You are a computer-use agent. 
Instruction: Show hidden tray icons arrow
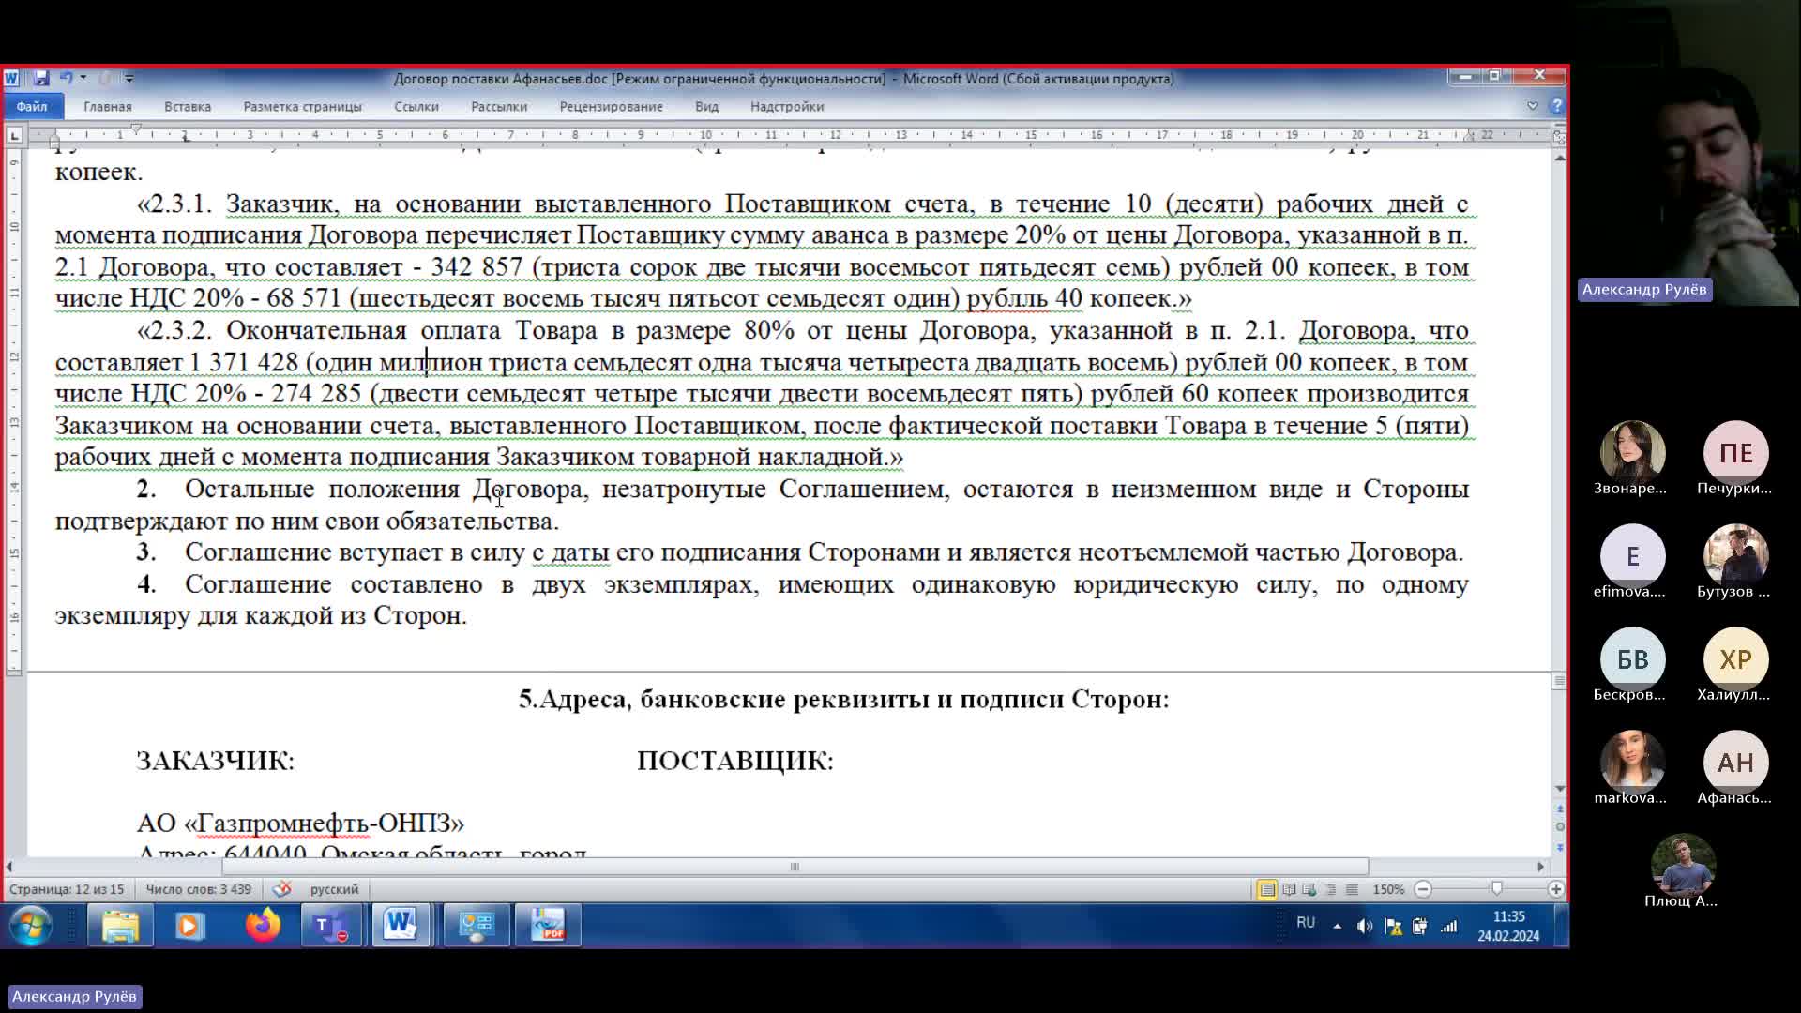point(1337,927)
